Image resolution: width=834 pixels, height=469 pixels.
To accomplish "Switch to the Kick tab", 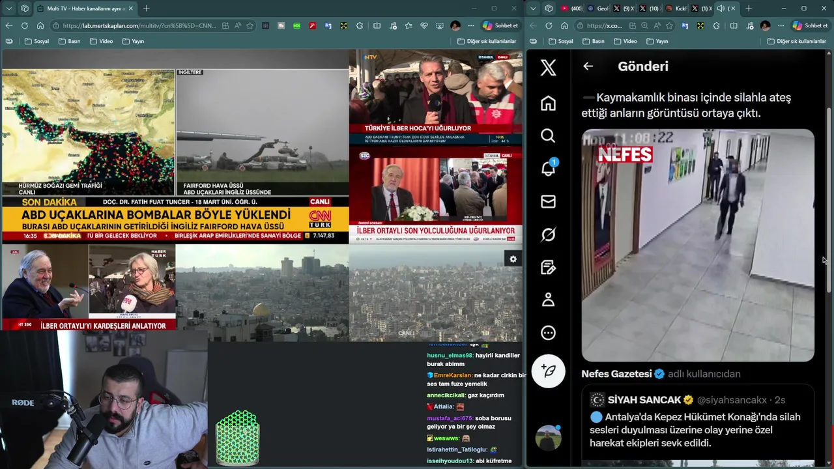I will (676, 8).
